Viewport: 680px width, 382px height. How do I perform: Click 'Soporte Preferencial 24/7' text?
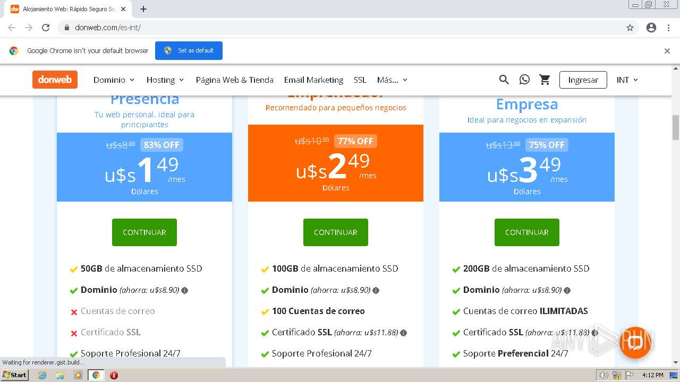coord(515,353)
